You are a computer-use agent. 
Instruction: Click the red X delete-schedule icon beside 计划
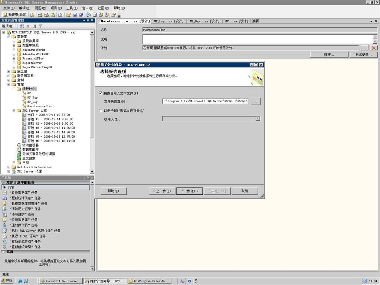click(374, 48)
